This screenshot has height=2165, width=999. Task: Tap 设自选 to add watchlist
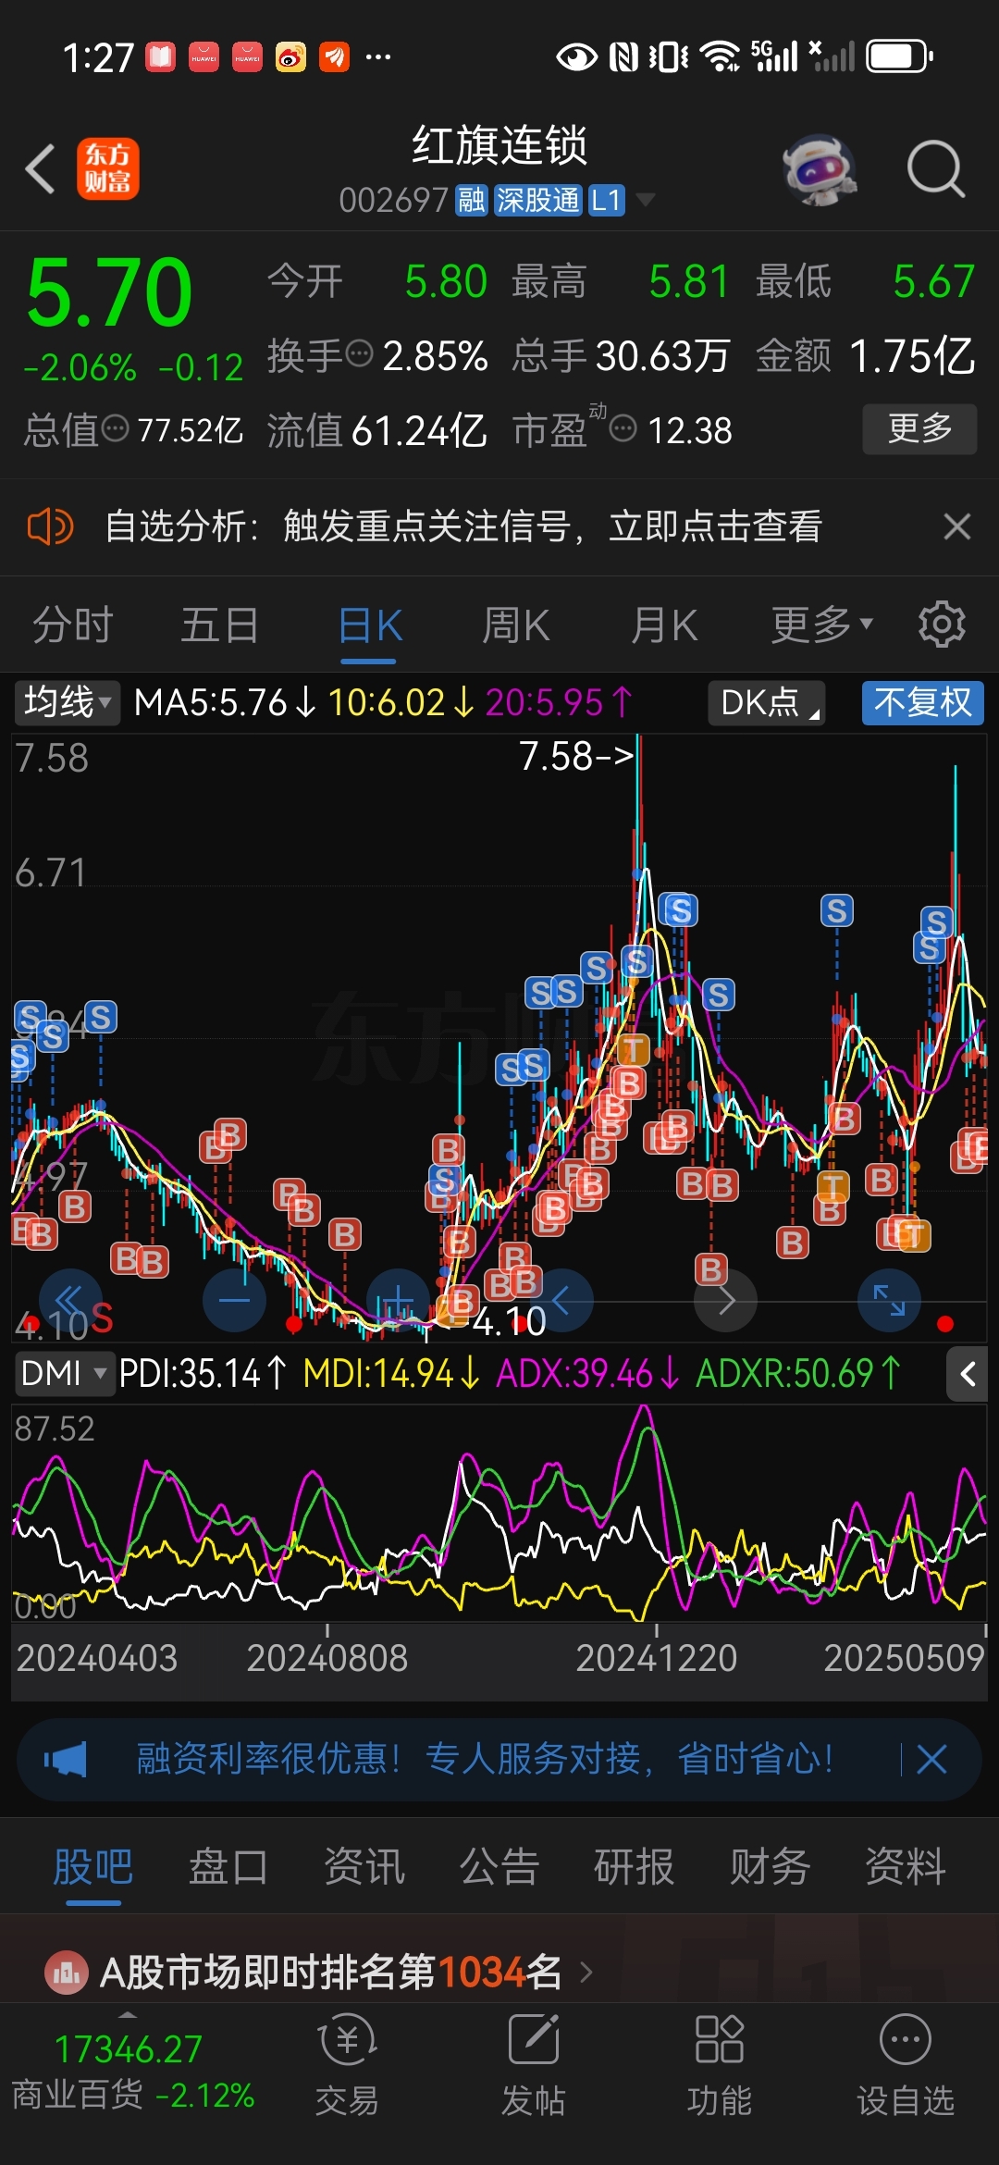click(906, 2067)
